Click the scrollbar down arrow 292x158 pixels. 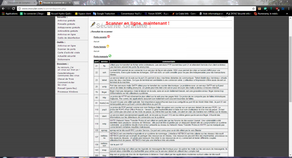click(x=290, y=155)
